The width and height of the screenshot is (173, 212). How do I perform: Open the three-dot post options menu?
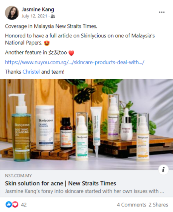tap(162, 12)
